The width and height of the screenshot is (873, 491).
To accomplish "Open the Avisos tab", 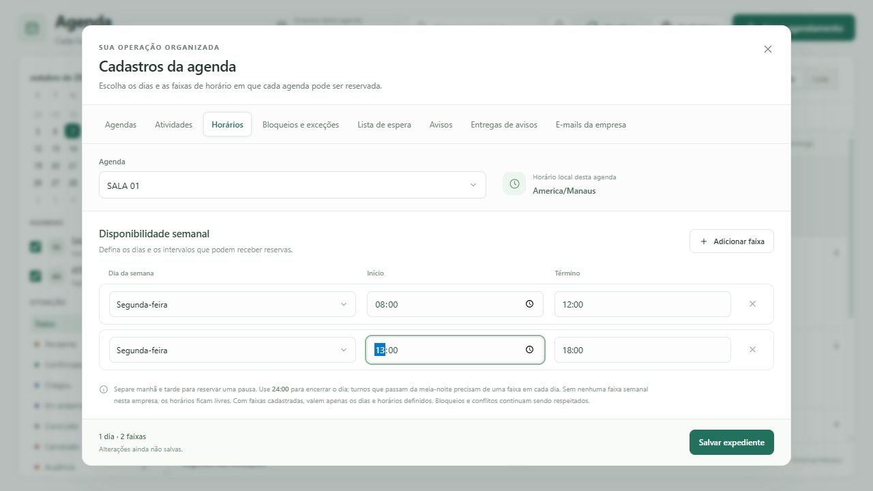I will coord(441,125).
